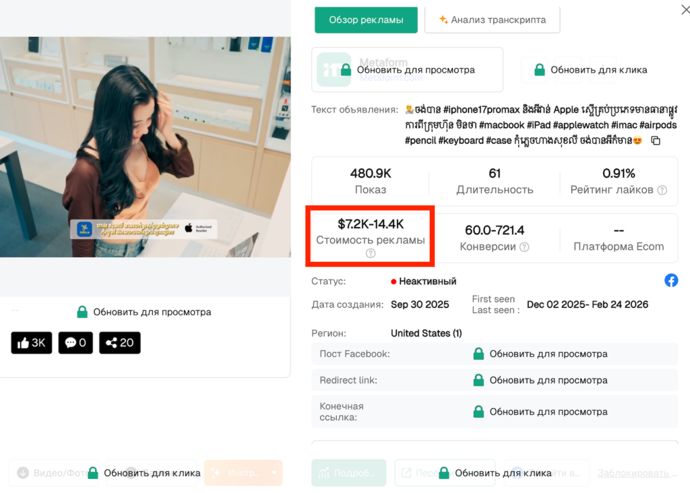This screenshot has height=493, width=690.
Task: Open Анализ транскрипта tab
Action: 492,20
